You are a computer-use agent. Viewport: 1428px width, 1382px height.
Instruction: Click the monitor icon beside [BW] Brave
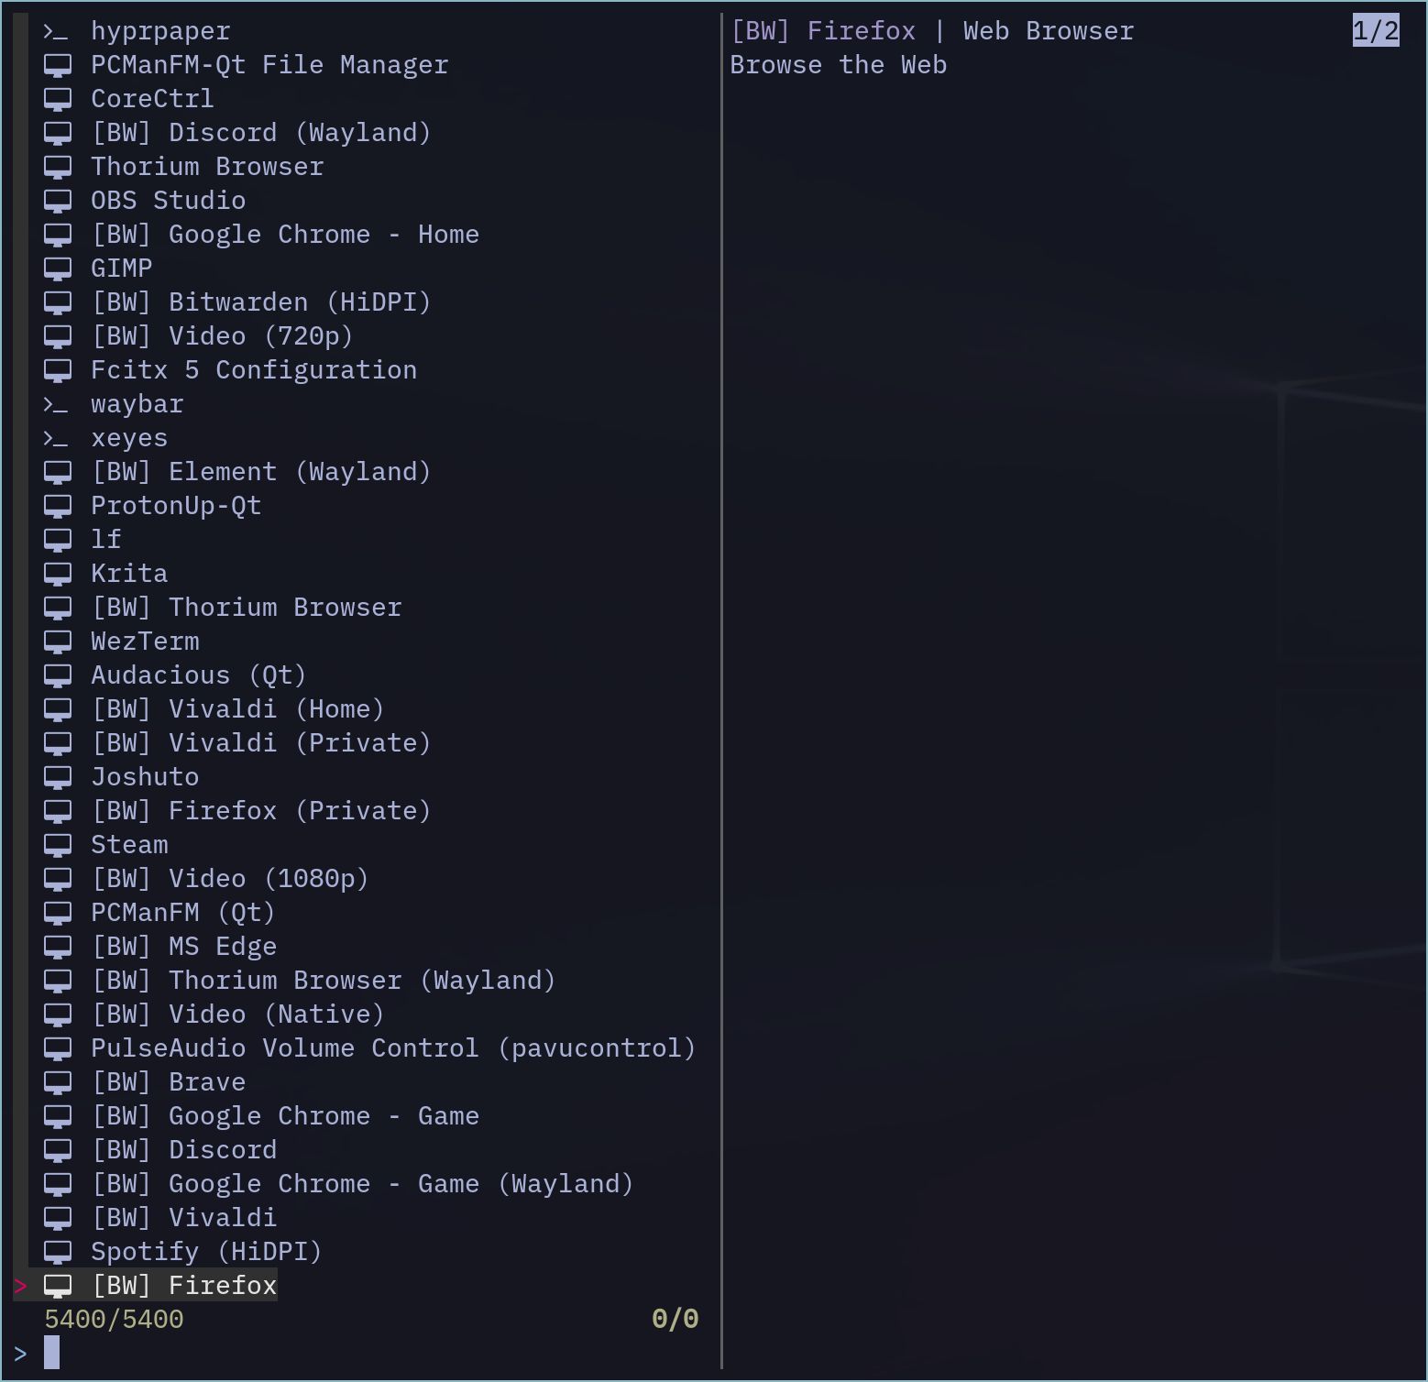[x=58, y=1083]
